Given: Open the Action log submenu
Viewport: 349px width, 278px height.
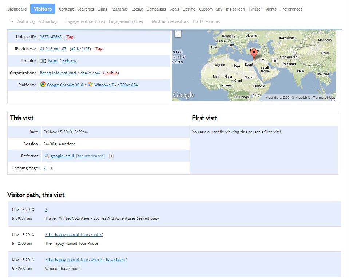Looking at the screenshot, I should [47, 21].
